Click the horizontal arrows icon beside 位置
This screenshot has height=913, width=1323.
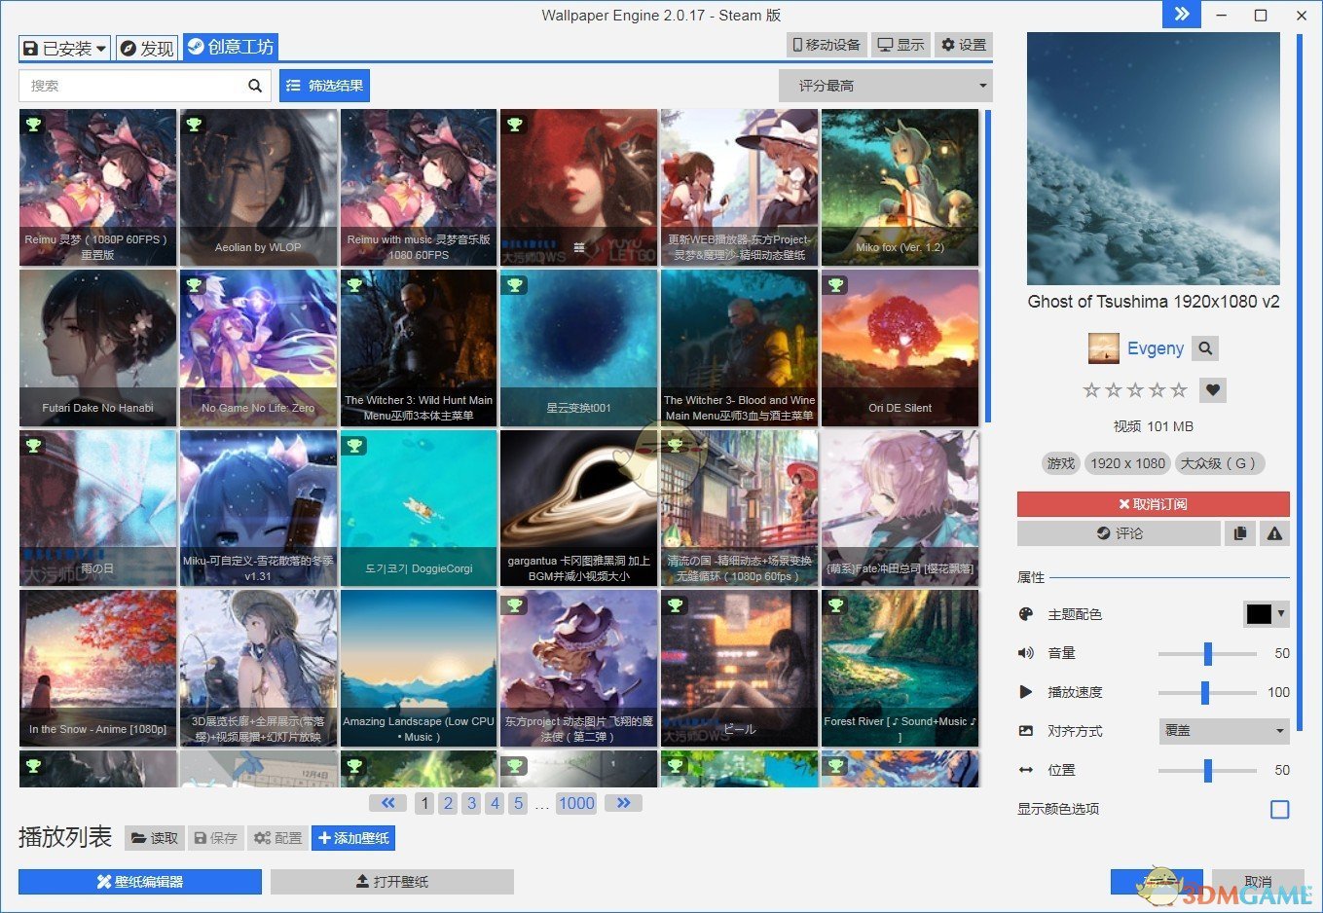1025,770
